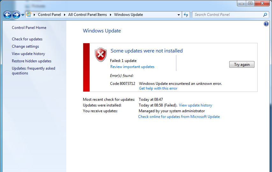Screen dimensions: 272x172
Task: Open help via the blue question mark icon
Action: pyautogui.click(x=266, y=24)
